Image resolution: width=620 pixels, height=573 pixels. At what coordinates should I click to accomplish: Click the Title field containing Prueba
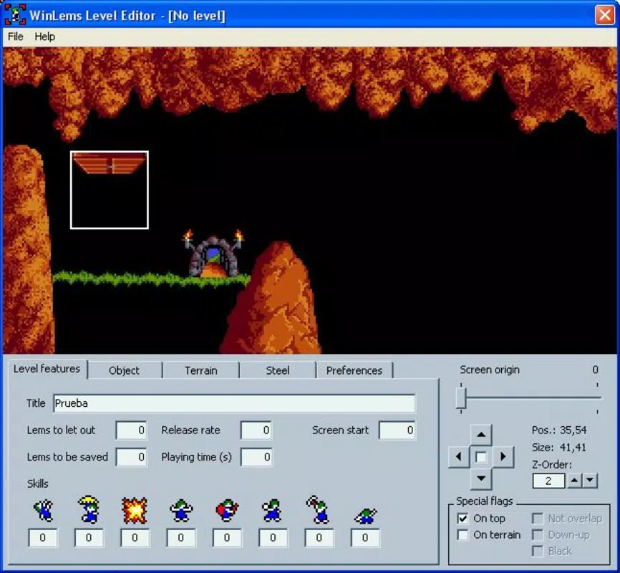234,403
